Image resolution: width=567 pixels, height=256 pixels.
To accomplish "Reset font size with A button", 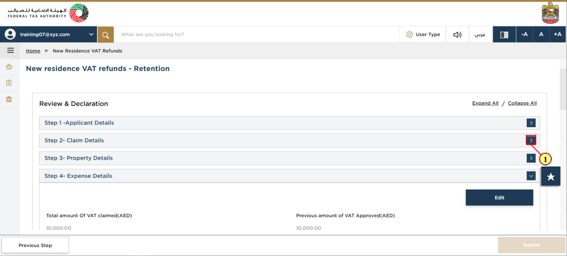I will pyautogui.click(x=541, y=34).
